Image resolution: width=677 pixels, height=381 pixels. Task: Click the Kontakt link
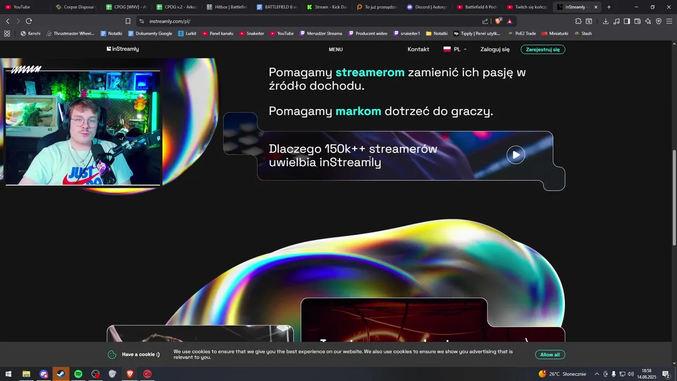point(418,49)
